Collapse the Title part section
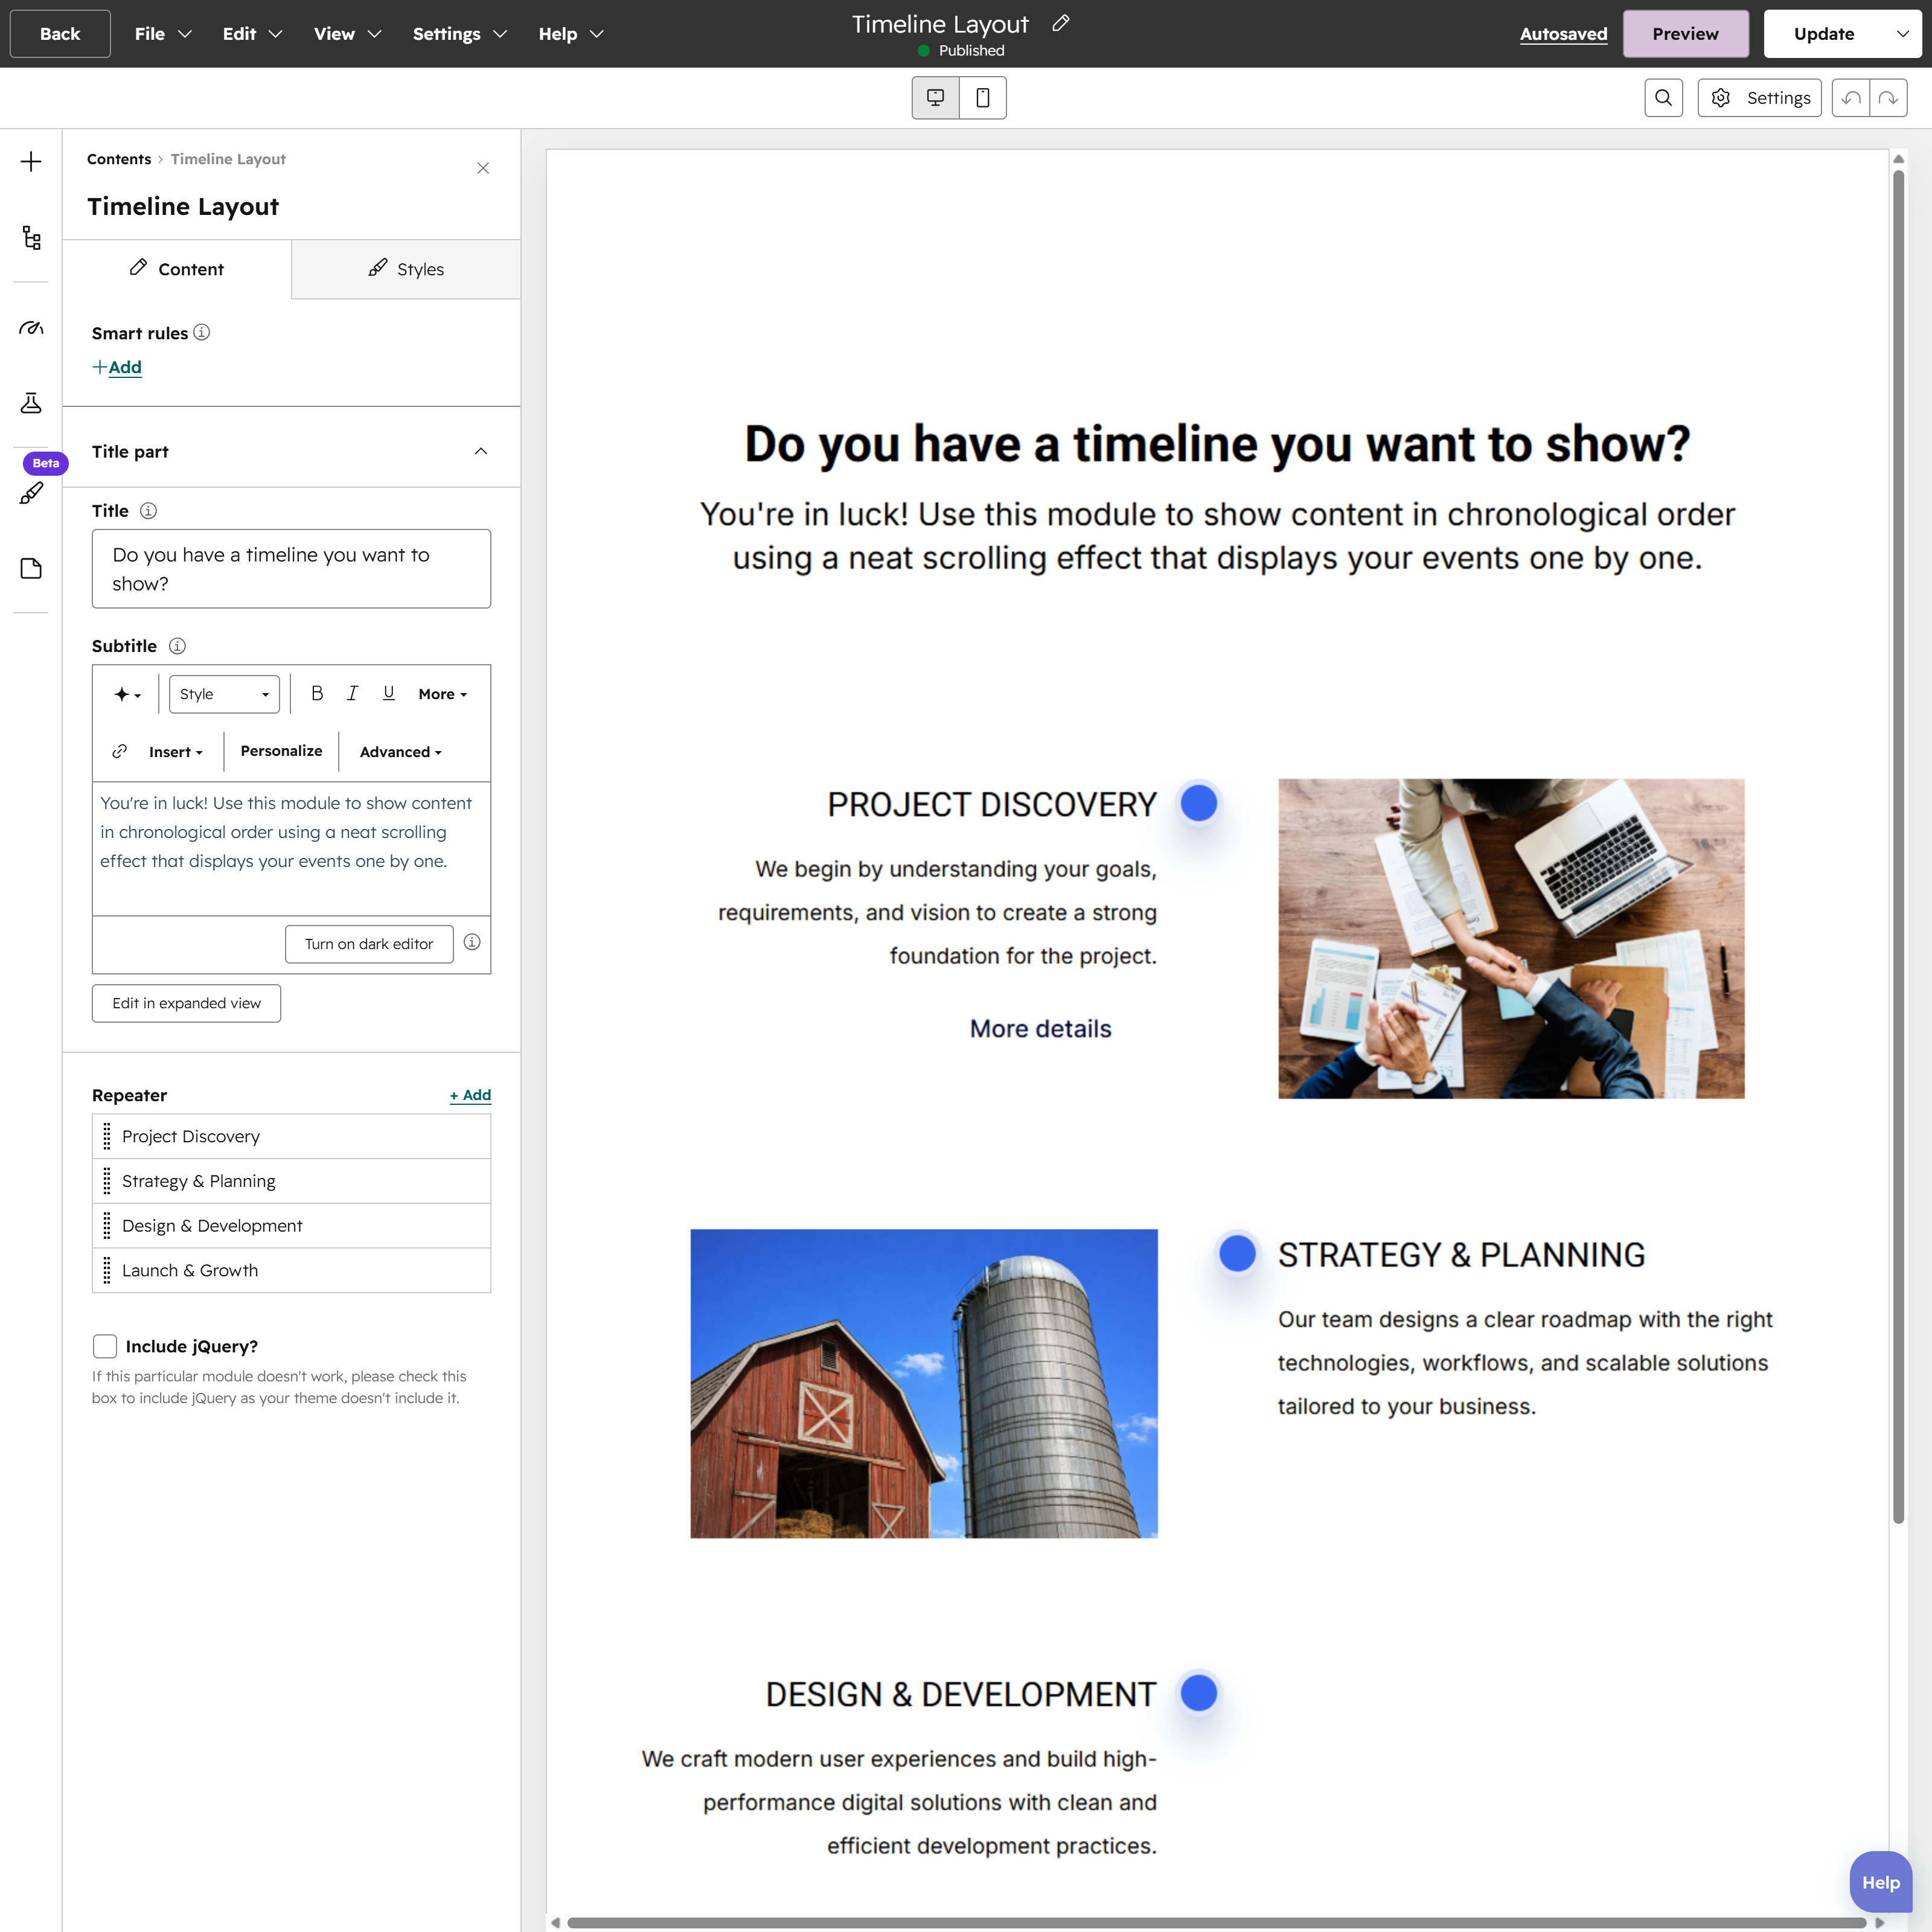1932x1932 pixels. [481, 451]
